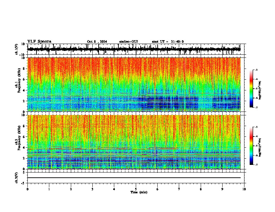Click the 'ch.1(V)' waveform axis label

point(17,49)
